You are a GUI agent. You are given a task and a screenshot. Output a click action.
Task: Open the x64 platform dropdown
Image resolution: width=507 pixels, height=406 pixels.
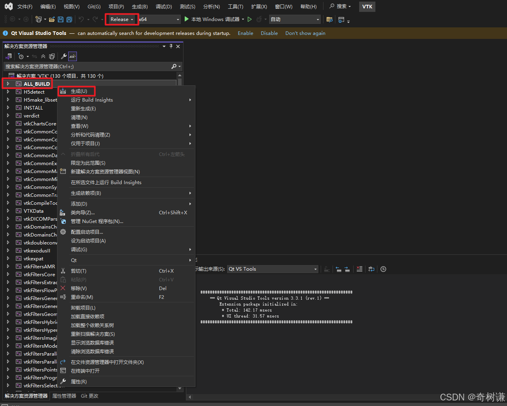pos(159,19)
